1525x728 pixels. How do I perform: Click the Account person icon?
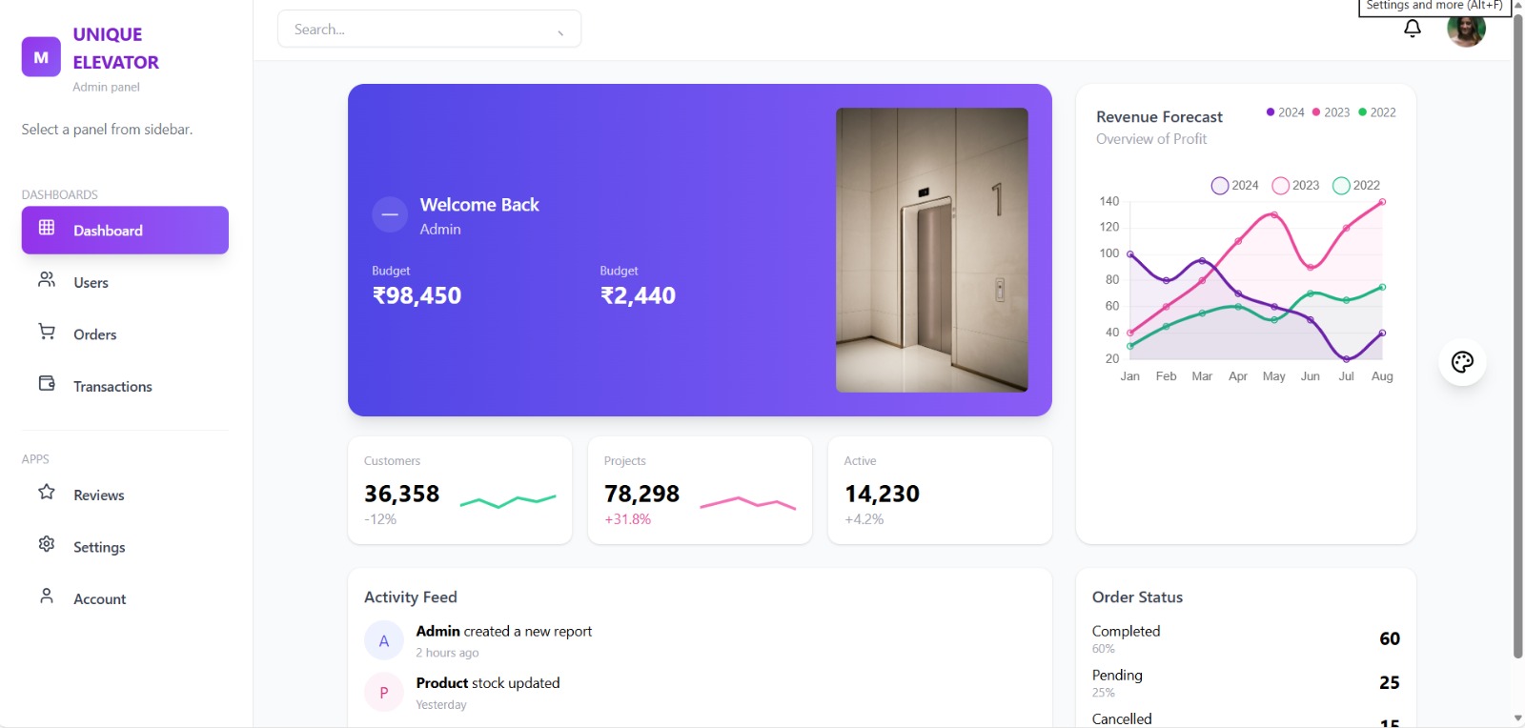click(x=47, y=596)
